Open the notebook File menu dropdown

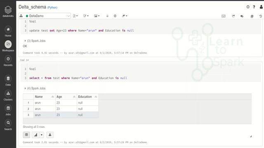tap(75, 16)
